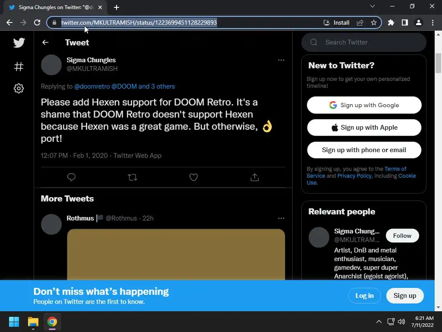Select the Sigma Chungles on Twitter tab
442x332 pixels.
(55, 7)
